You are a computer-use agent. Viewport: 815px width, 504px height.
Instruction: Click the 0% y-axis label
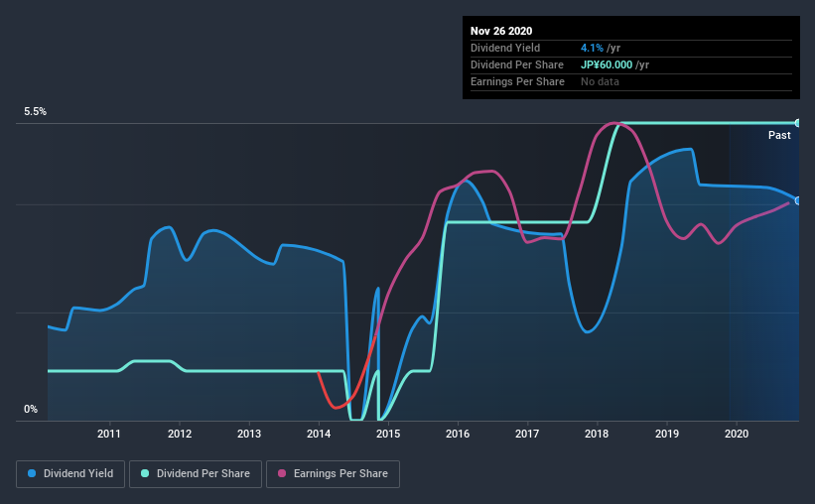coord(31,410)
